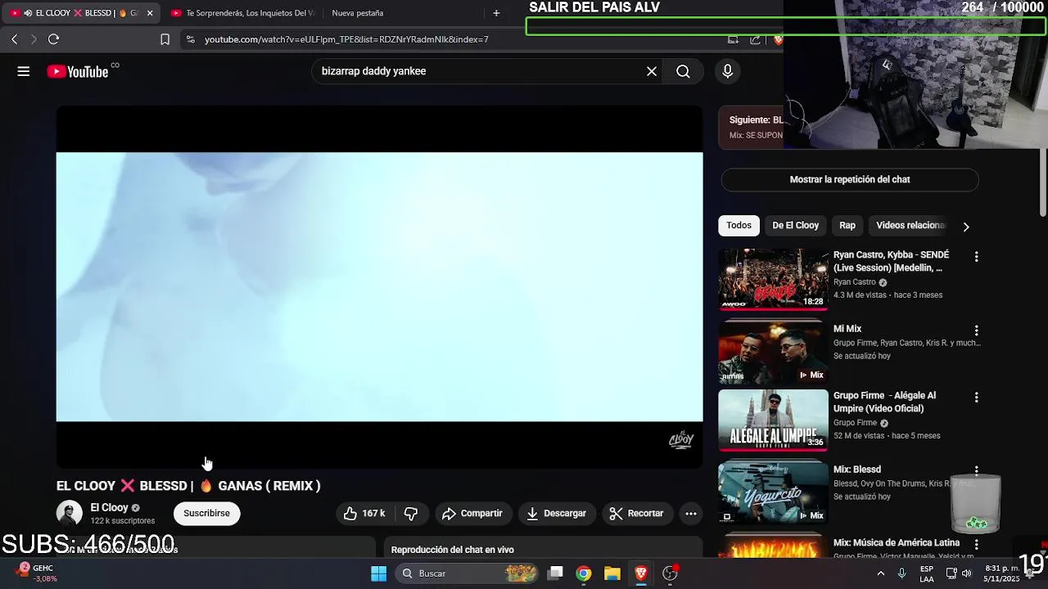Switch to Te Sorprenderás browser tab
1048x589 pixels.
242,13
